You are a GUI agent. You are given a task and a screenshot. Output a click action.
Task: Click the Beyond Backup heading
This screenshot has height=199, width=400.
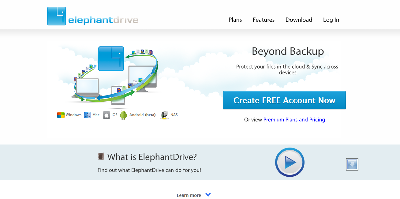click(x=288, y=51)
